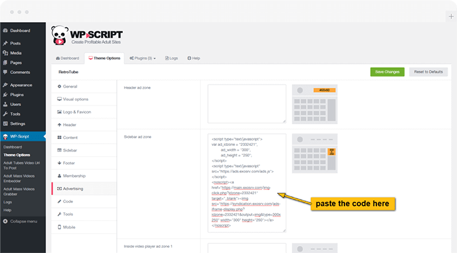Click the Collapse menu arrow icon
This screenshot has width=457, height=253.
pos(5,221)
